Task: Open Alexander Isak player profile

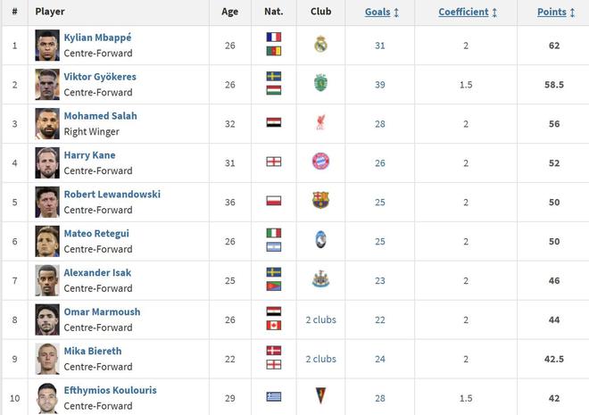Action: (96, 273)
